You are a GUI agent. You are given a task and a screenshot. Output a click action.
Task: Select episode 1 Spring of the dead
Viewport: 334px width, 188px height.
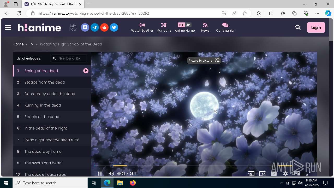[52, 71]
